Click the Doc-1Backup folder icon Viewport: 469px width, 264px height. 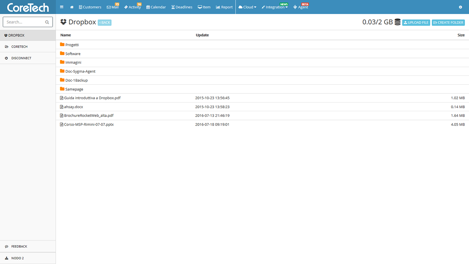[x=62, y=80]
